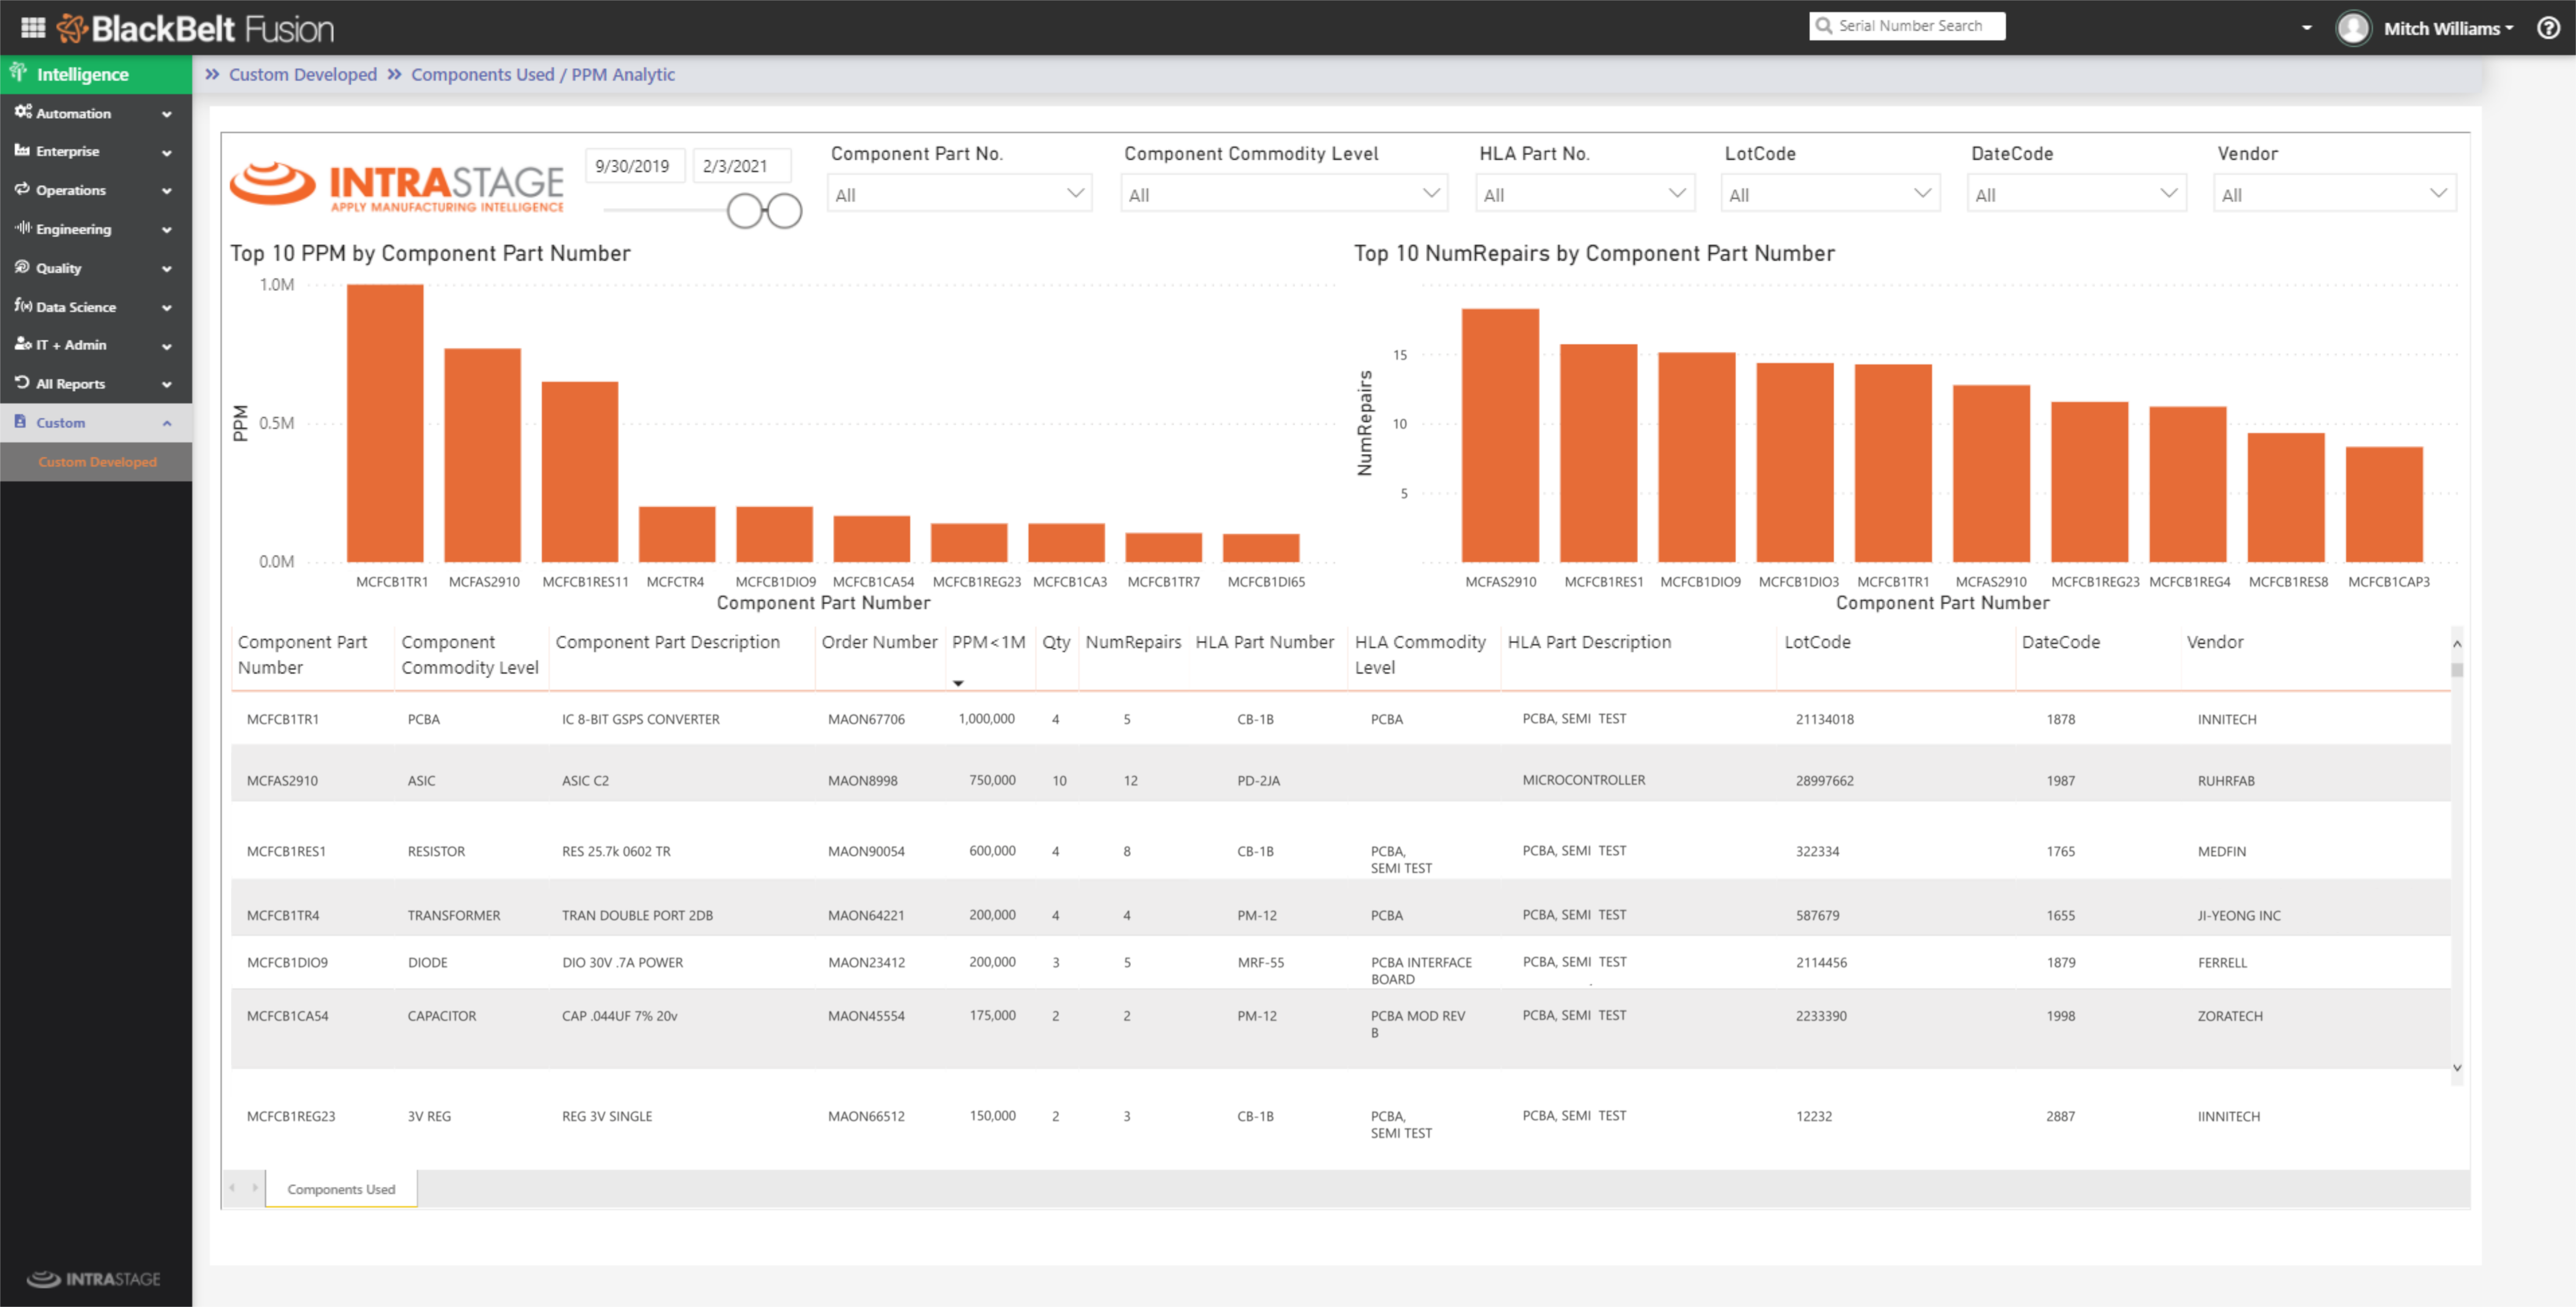Select the Components Used report tab
This screenshot has height=1307, width=2576.
coord(341,1189)
